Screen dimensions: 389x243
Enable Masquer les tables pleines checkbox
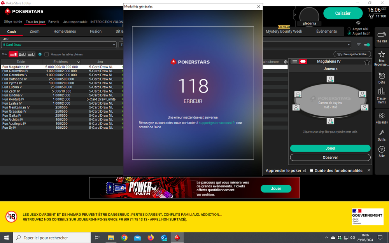pos(47,54)
